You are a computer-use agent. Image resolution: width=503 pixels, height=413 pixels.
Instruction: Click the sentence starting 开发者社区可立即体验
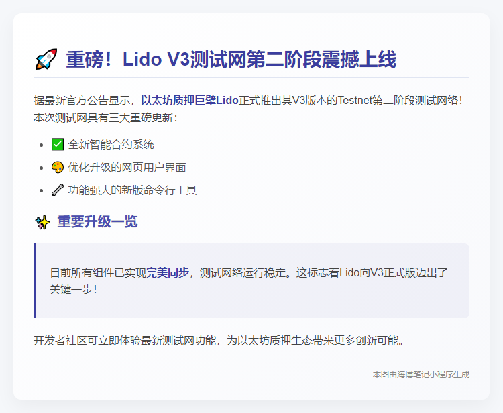point(219,341)
